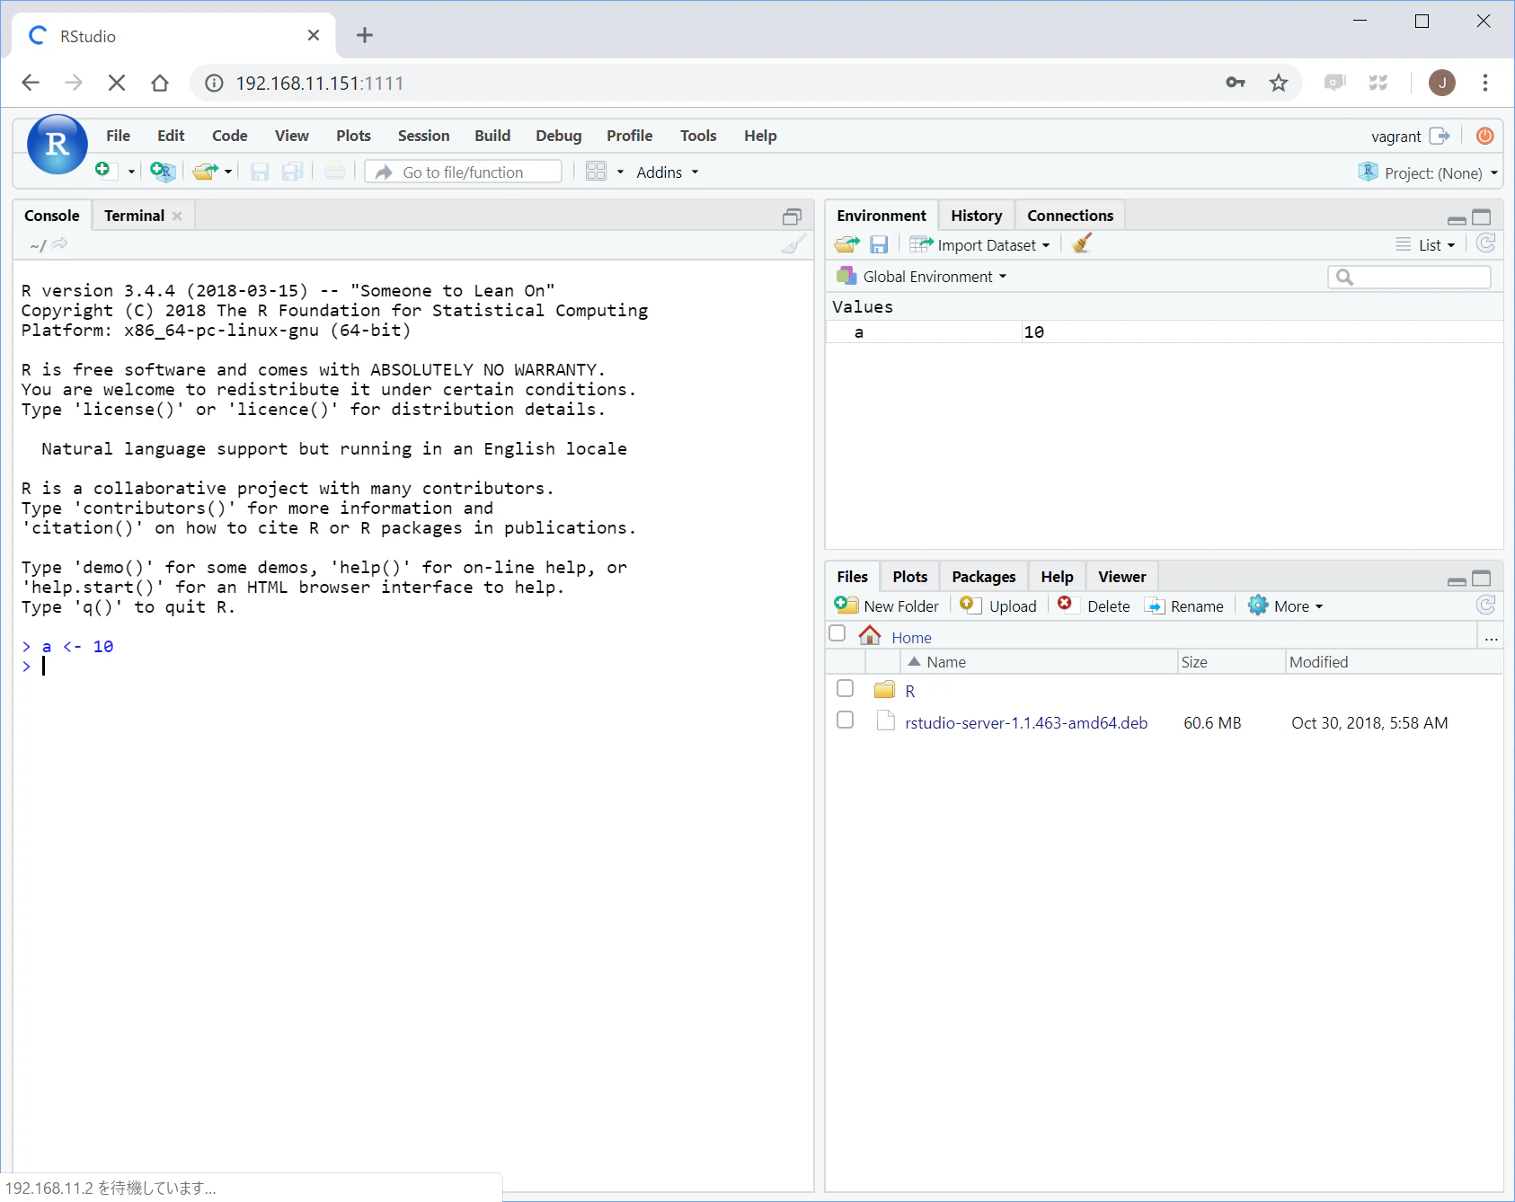Refresh the Environment pane

(x=1486, y=243)
